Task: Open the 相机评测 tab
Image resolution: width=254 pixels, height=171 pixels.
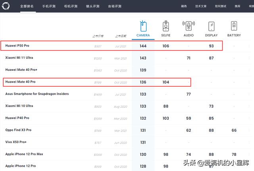Action: pos(71,6)
